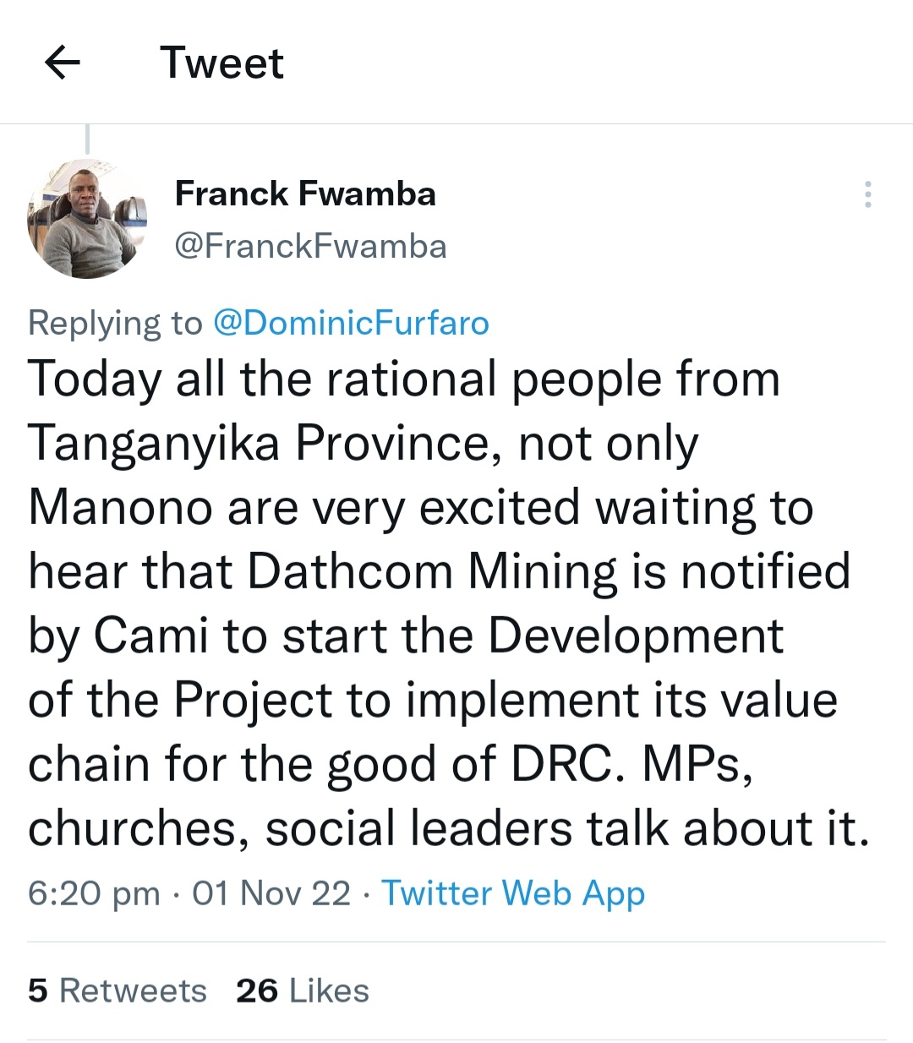Open the Twitter Web App source link
This screenshot has width=913, height=1043.
pos(513,893)
